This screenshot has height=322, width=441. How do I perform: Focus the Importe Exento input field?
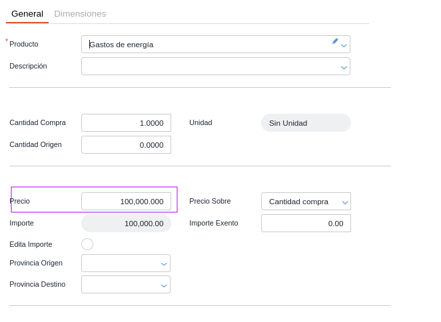[x=306, y=224]
